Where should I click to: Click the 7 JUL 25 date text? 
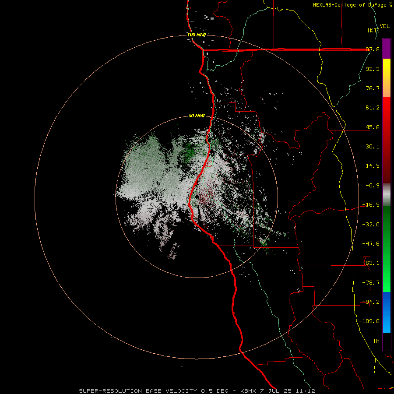(x=276, y=391)
